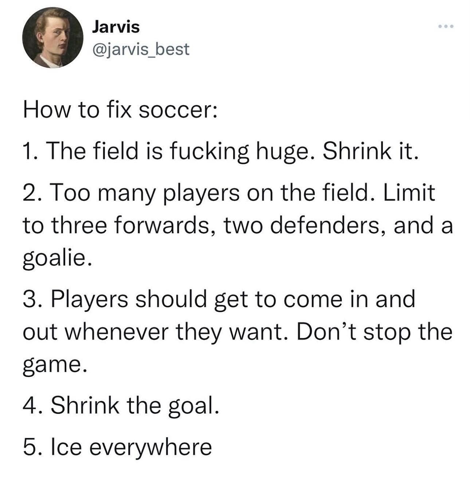Click the "How to fix soccer:" heading
Image resolution: width=470 pixels, height=478 pixels.
[x=120, y=110]
